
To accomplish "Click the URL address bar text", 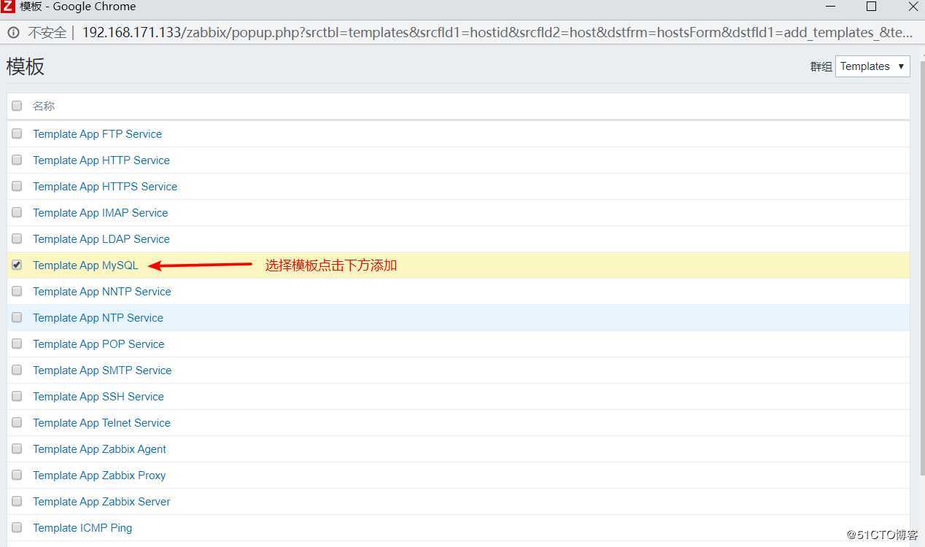I will click(x=497, y=33).
